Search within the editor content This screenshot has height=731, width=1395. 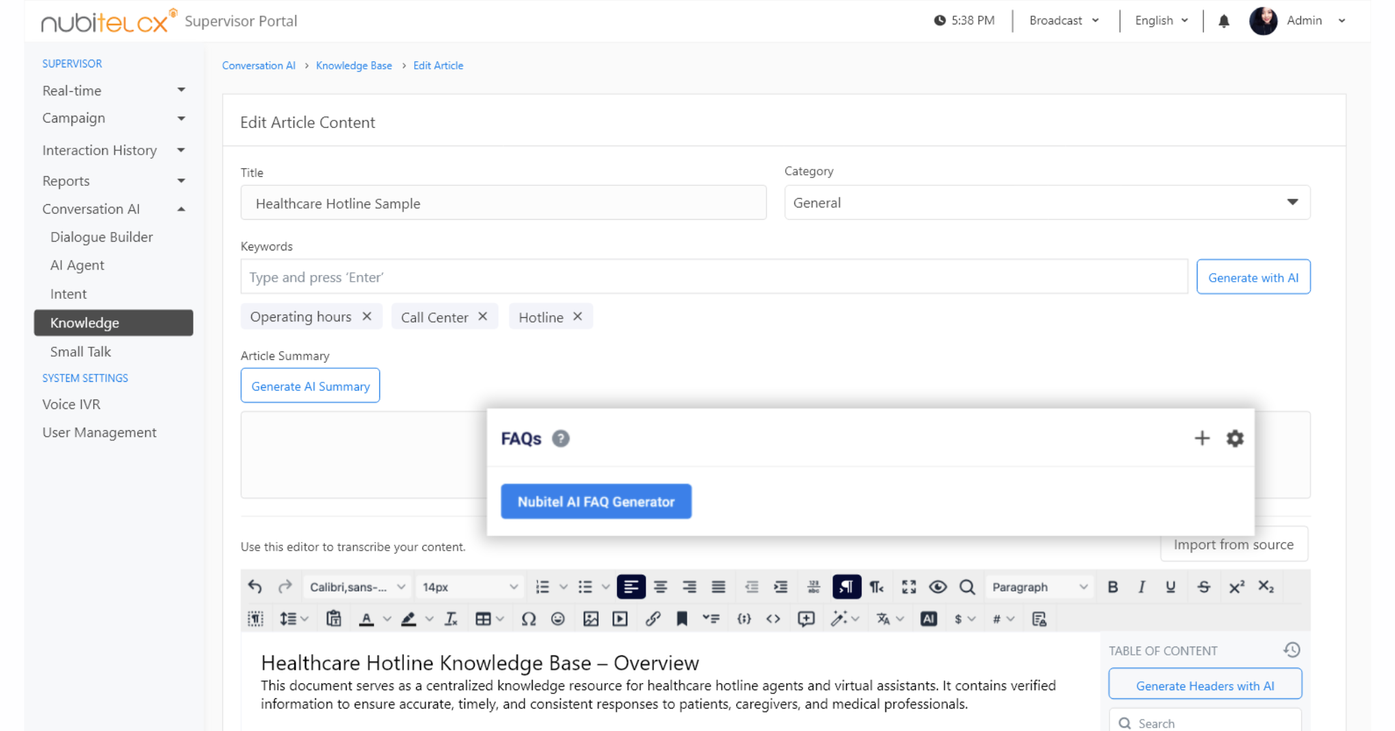point(967,586)
